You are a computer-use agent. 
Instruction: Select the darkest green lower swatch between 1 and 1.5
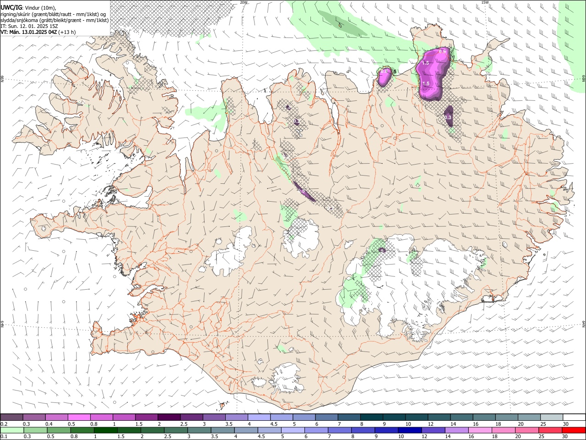(106, 430)
